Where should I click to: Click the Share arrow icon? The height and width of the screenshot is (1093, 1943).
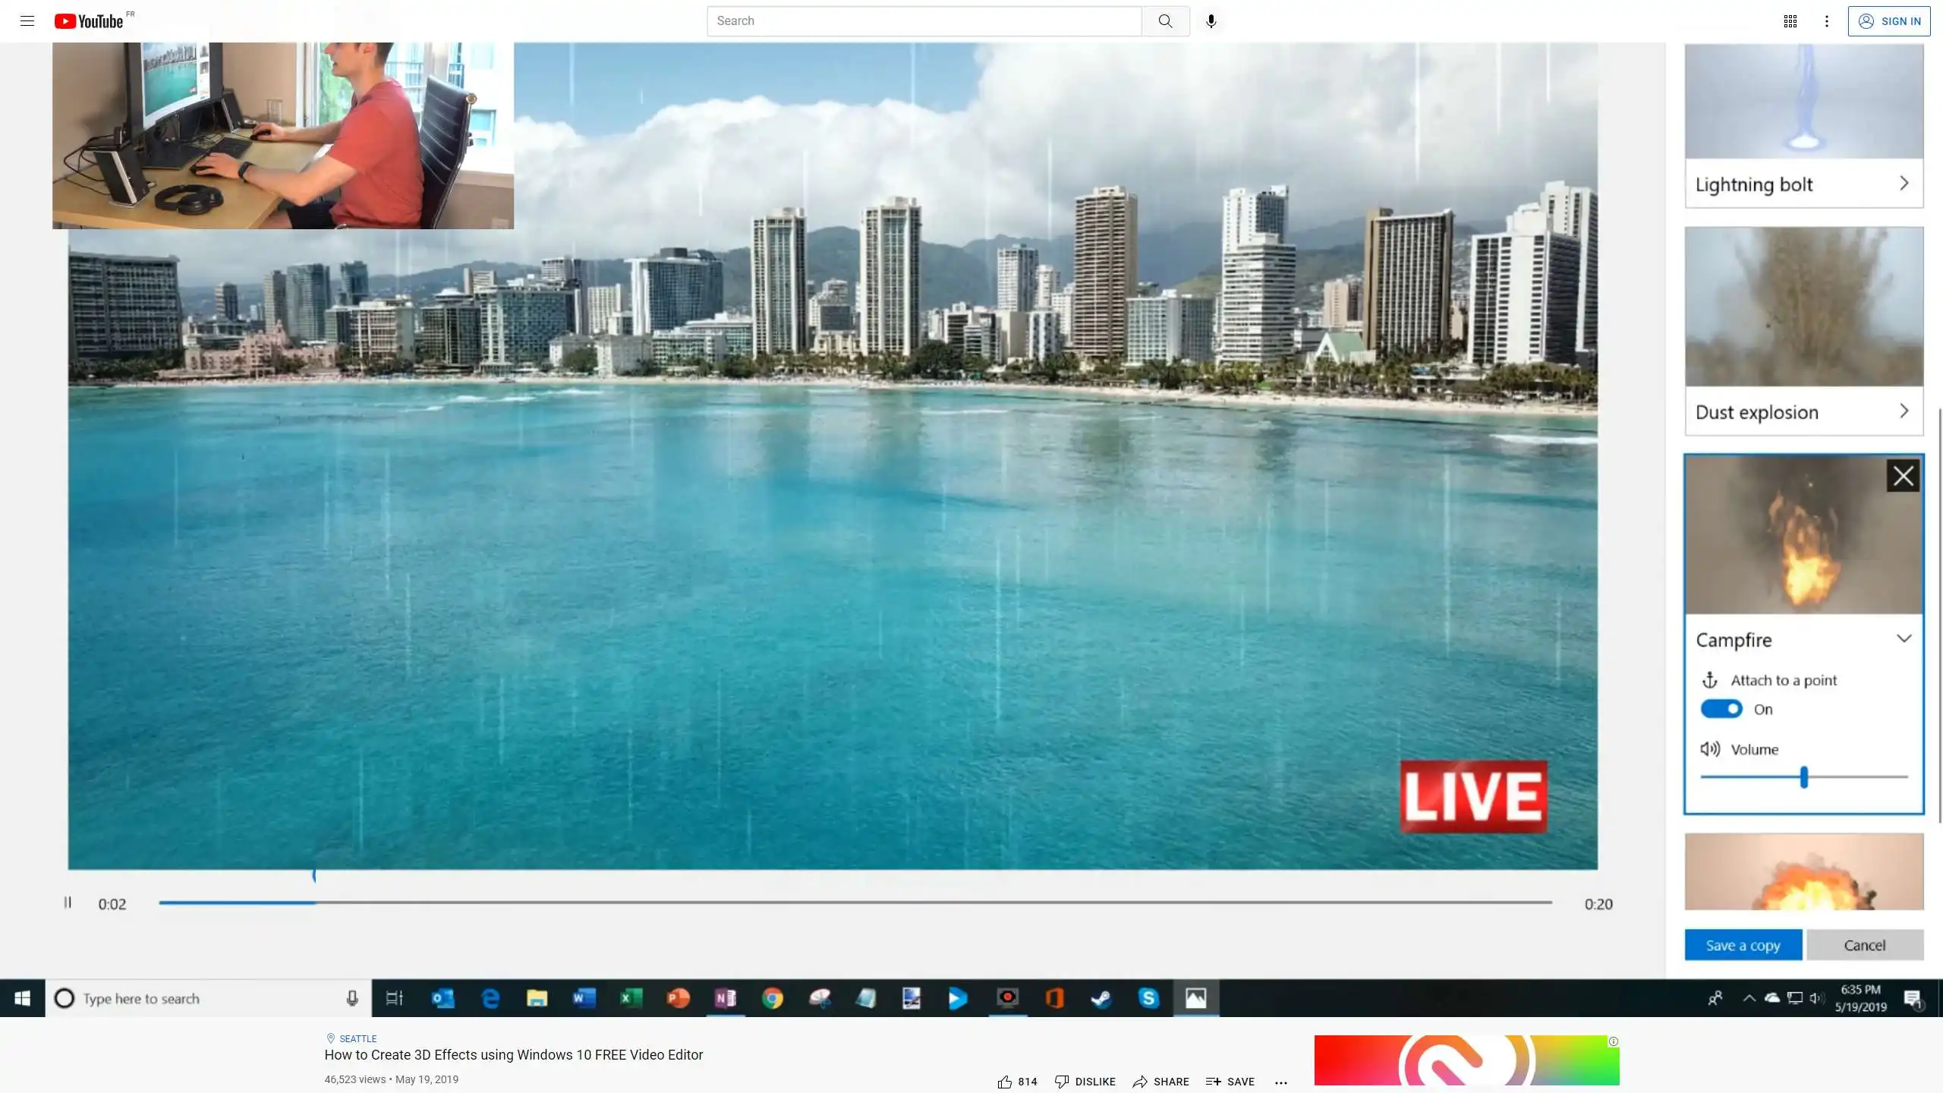click(1140, 1082)
